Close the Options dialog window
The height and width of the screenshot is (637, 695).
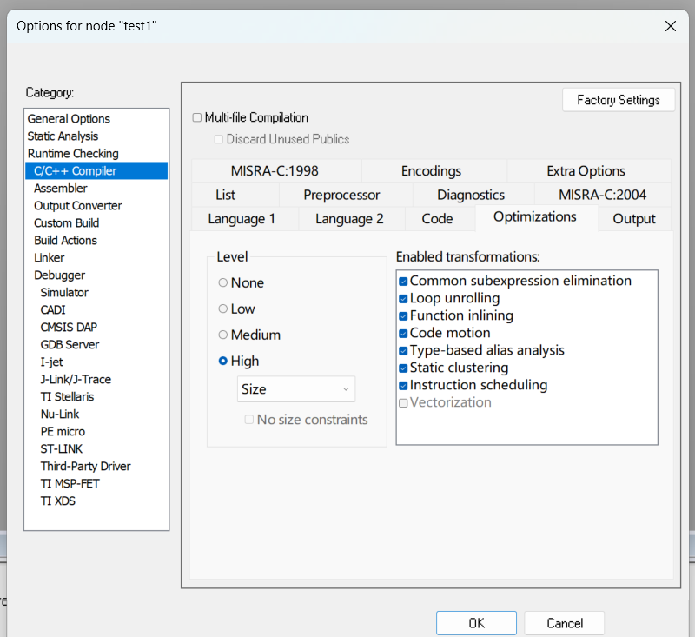670,26
